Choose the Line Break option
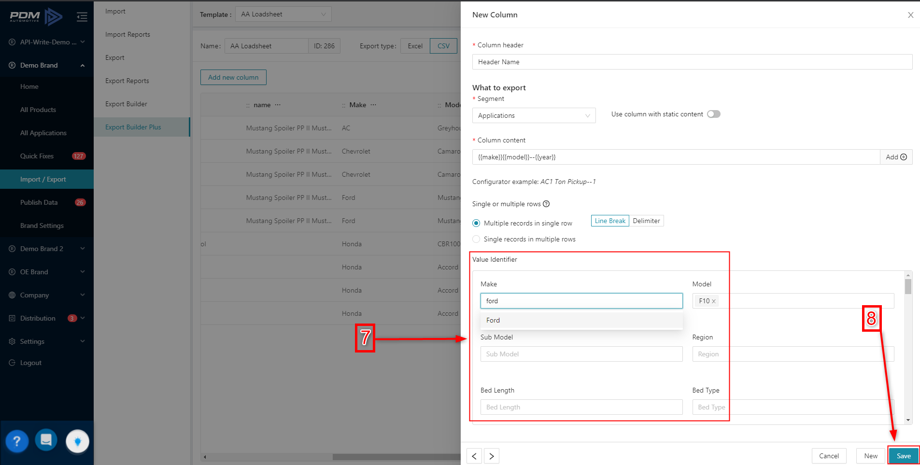920x465 pixels. coord(610,221)
